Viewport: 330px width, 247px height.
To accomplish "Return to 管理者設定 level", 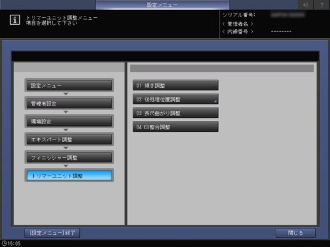I will coord(69,103).
